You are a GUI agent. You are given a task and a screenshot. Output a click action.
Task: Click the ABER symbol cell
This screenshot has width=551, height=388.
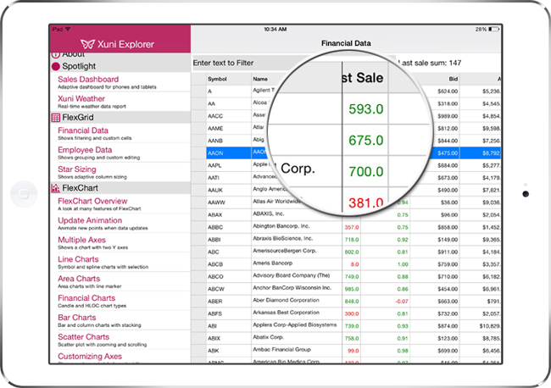pos(229,302)
